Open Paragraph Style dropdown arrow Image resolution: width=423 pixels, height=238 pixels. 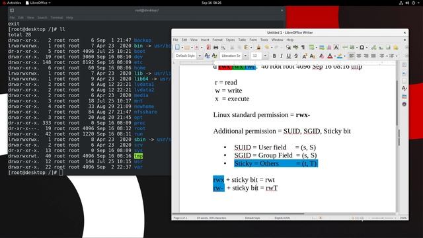(x=200, y=56)
